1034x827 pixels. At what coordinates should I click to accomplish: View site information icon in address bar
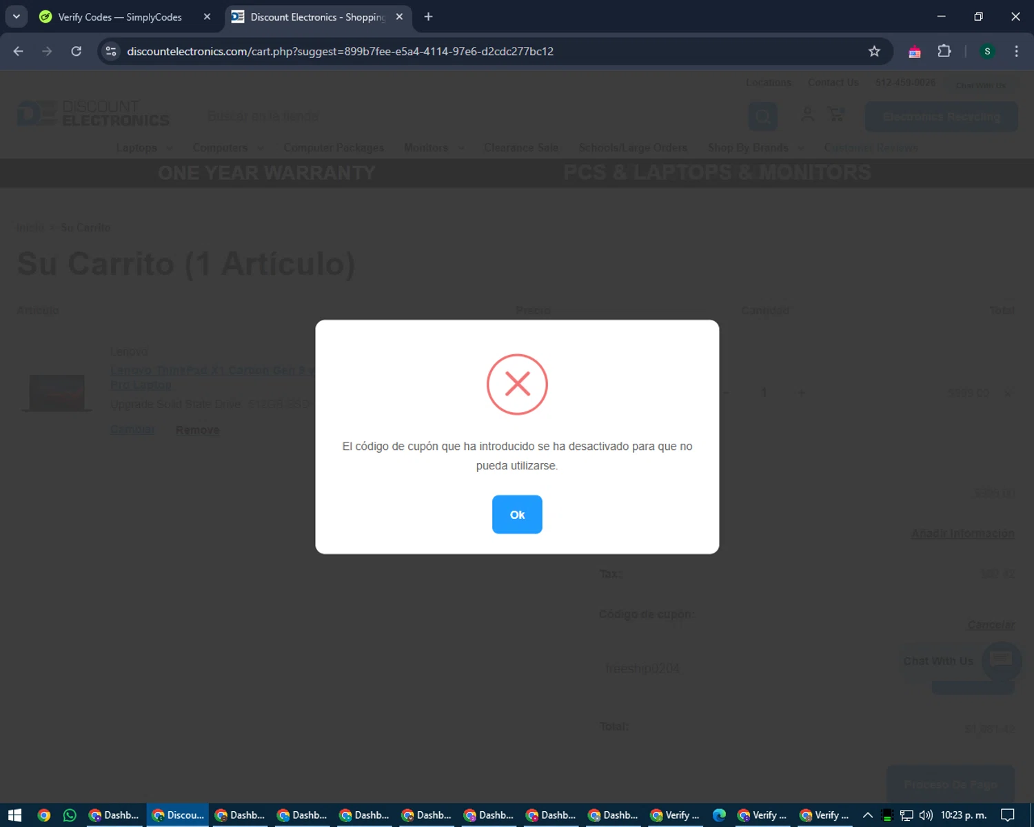[111, 51]
